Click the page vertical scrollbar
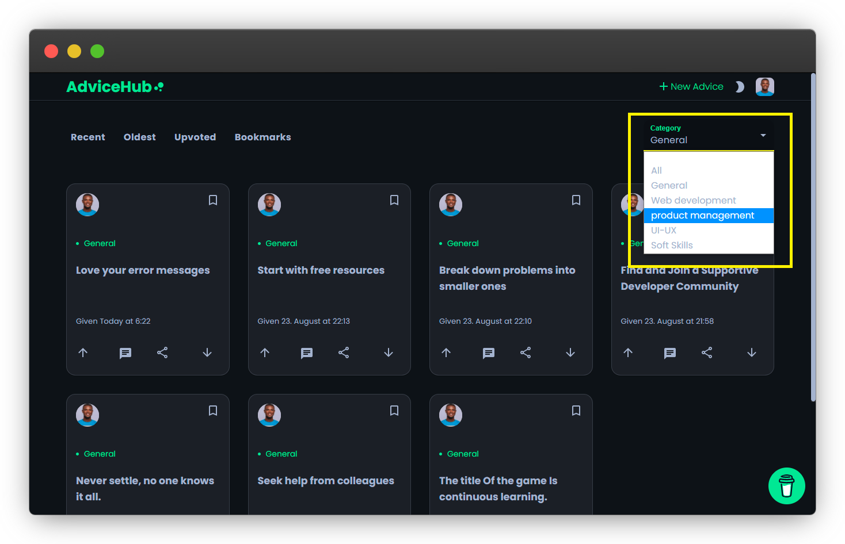The height and width of the screenshot is (544, 845). [x=813, y=237]
